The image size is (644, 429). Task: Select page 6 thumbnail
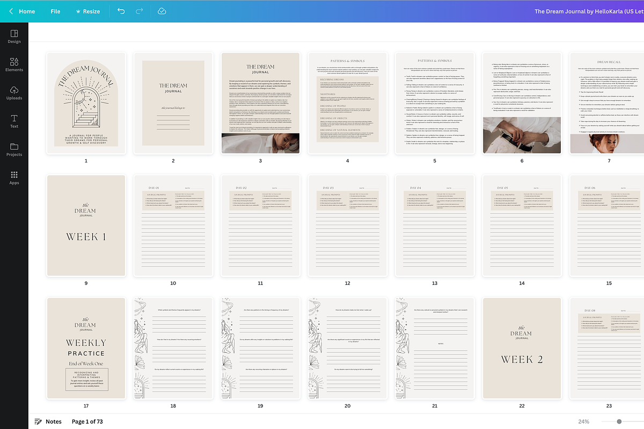522,103
